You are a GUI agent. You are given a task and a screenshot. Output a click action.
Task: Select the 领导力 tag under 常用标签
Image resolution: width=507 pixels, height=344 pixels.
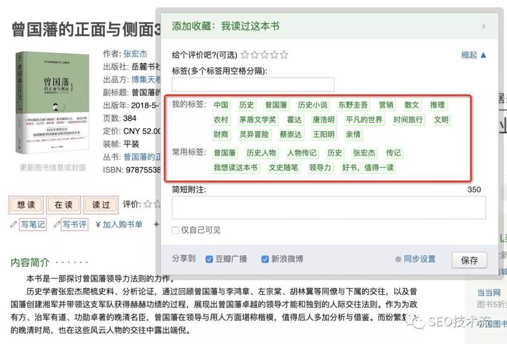point(320,167)
